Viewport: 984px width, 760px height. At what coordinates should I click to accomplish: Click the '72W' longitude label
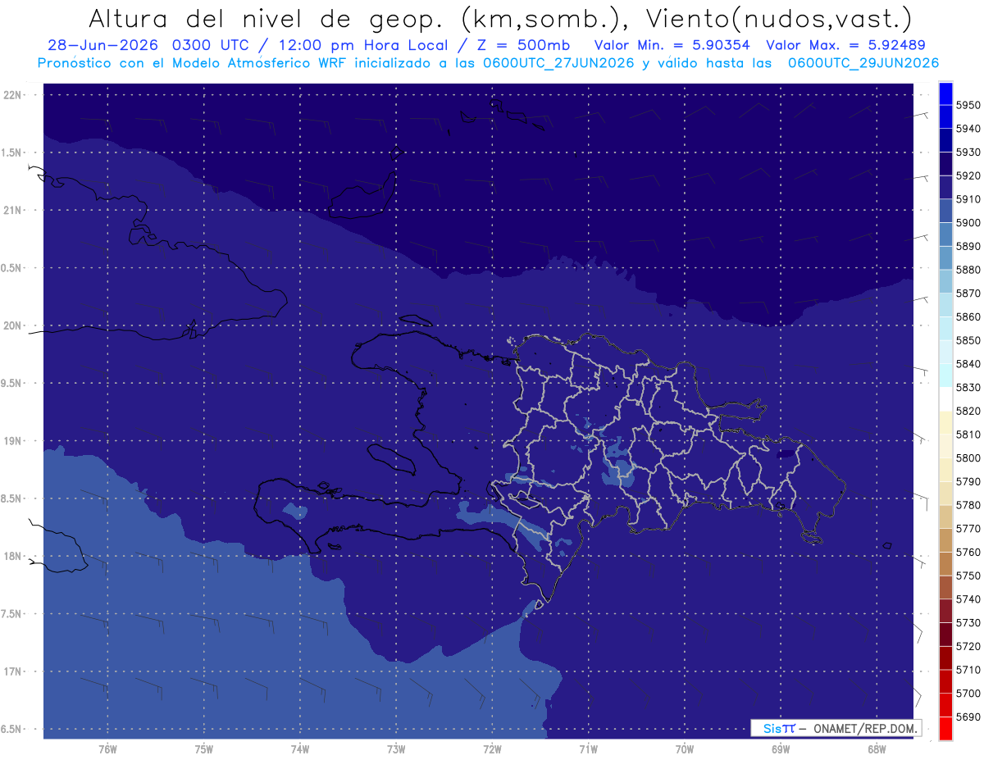[492, 749]
